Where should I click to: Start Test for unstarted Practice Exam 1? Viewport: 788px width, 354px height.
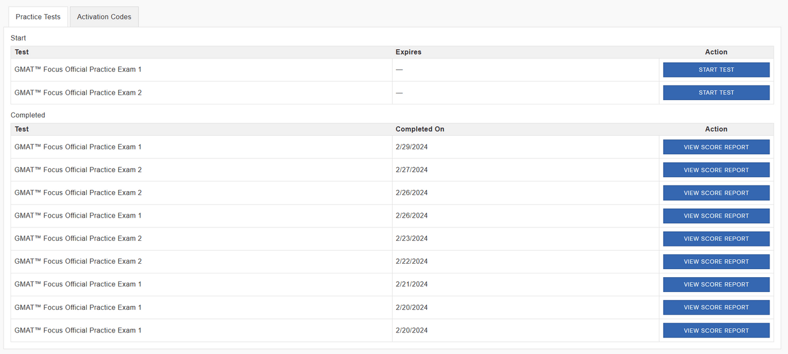click(x=716, y=70)
